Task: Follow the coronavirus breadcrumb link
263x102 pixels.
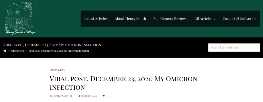Action: (x=17, y=51)
